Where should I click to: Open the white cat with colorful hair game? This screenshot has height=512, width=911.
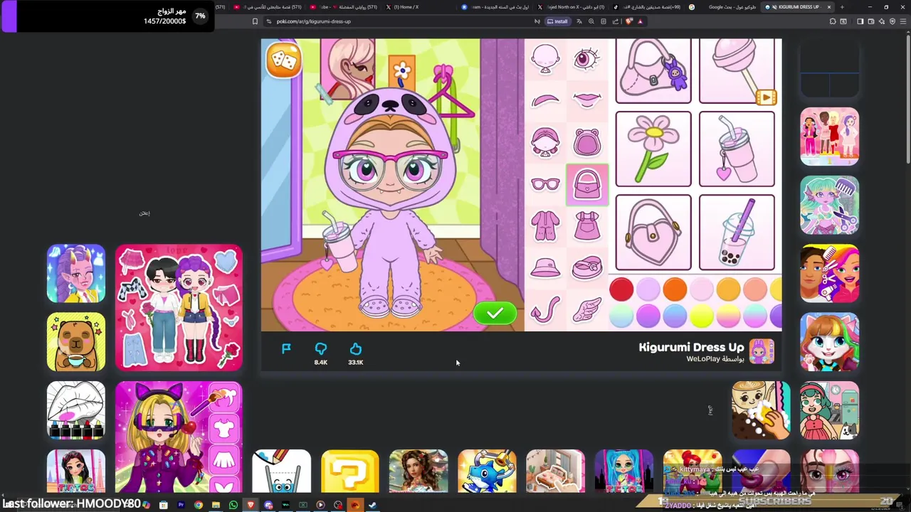pyautogui.click(x=829, y=342)
